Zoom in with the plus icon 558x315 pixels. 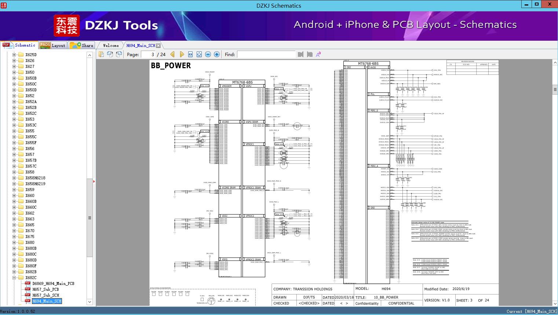[x=217, y=54]
